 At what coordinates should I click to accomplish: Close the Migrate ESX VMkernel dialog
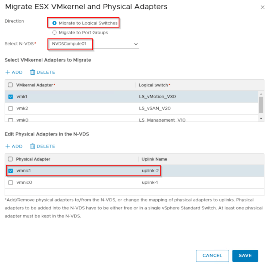[262, 7]
